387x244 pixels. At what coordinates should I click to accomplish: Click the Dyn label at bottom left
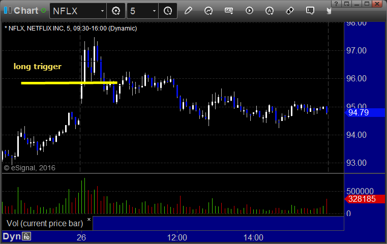coord(12,236)
